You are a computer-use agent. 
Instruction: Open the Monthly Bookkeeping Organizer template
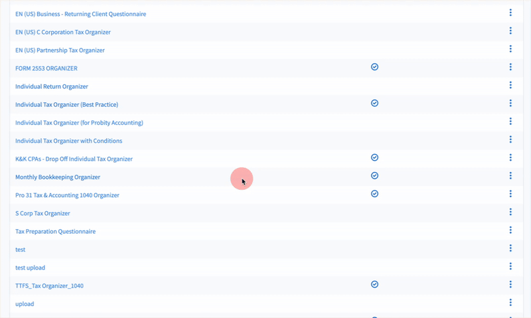pyautogui.click(x=57, y=177)
